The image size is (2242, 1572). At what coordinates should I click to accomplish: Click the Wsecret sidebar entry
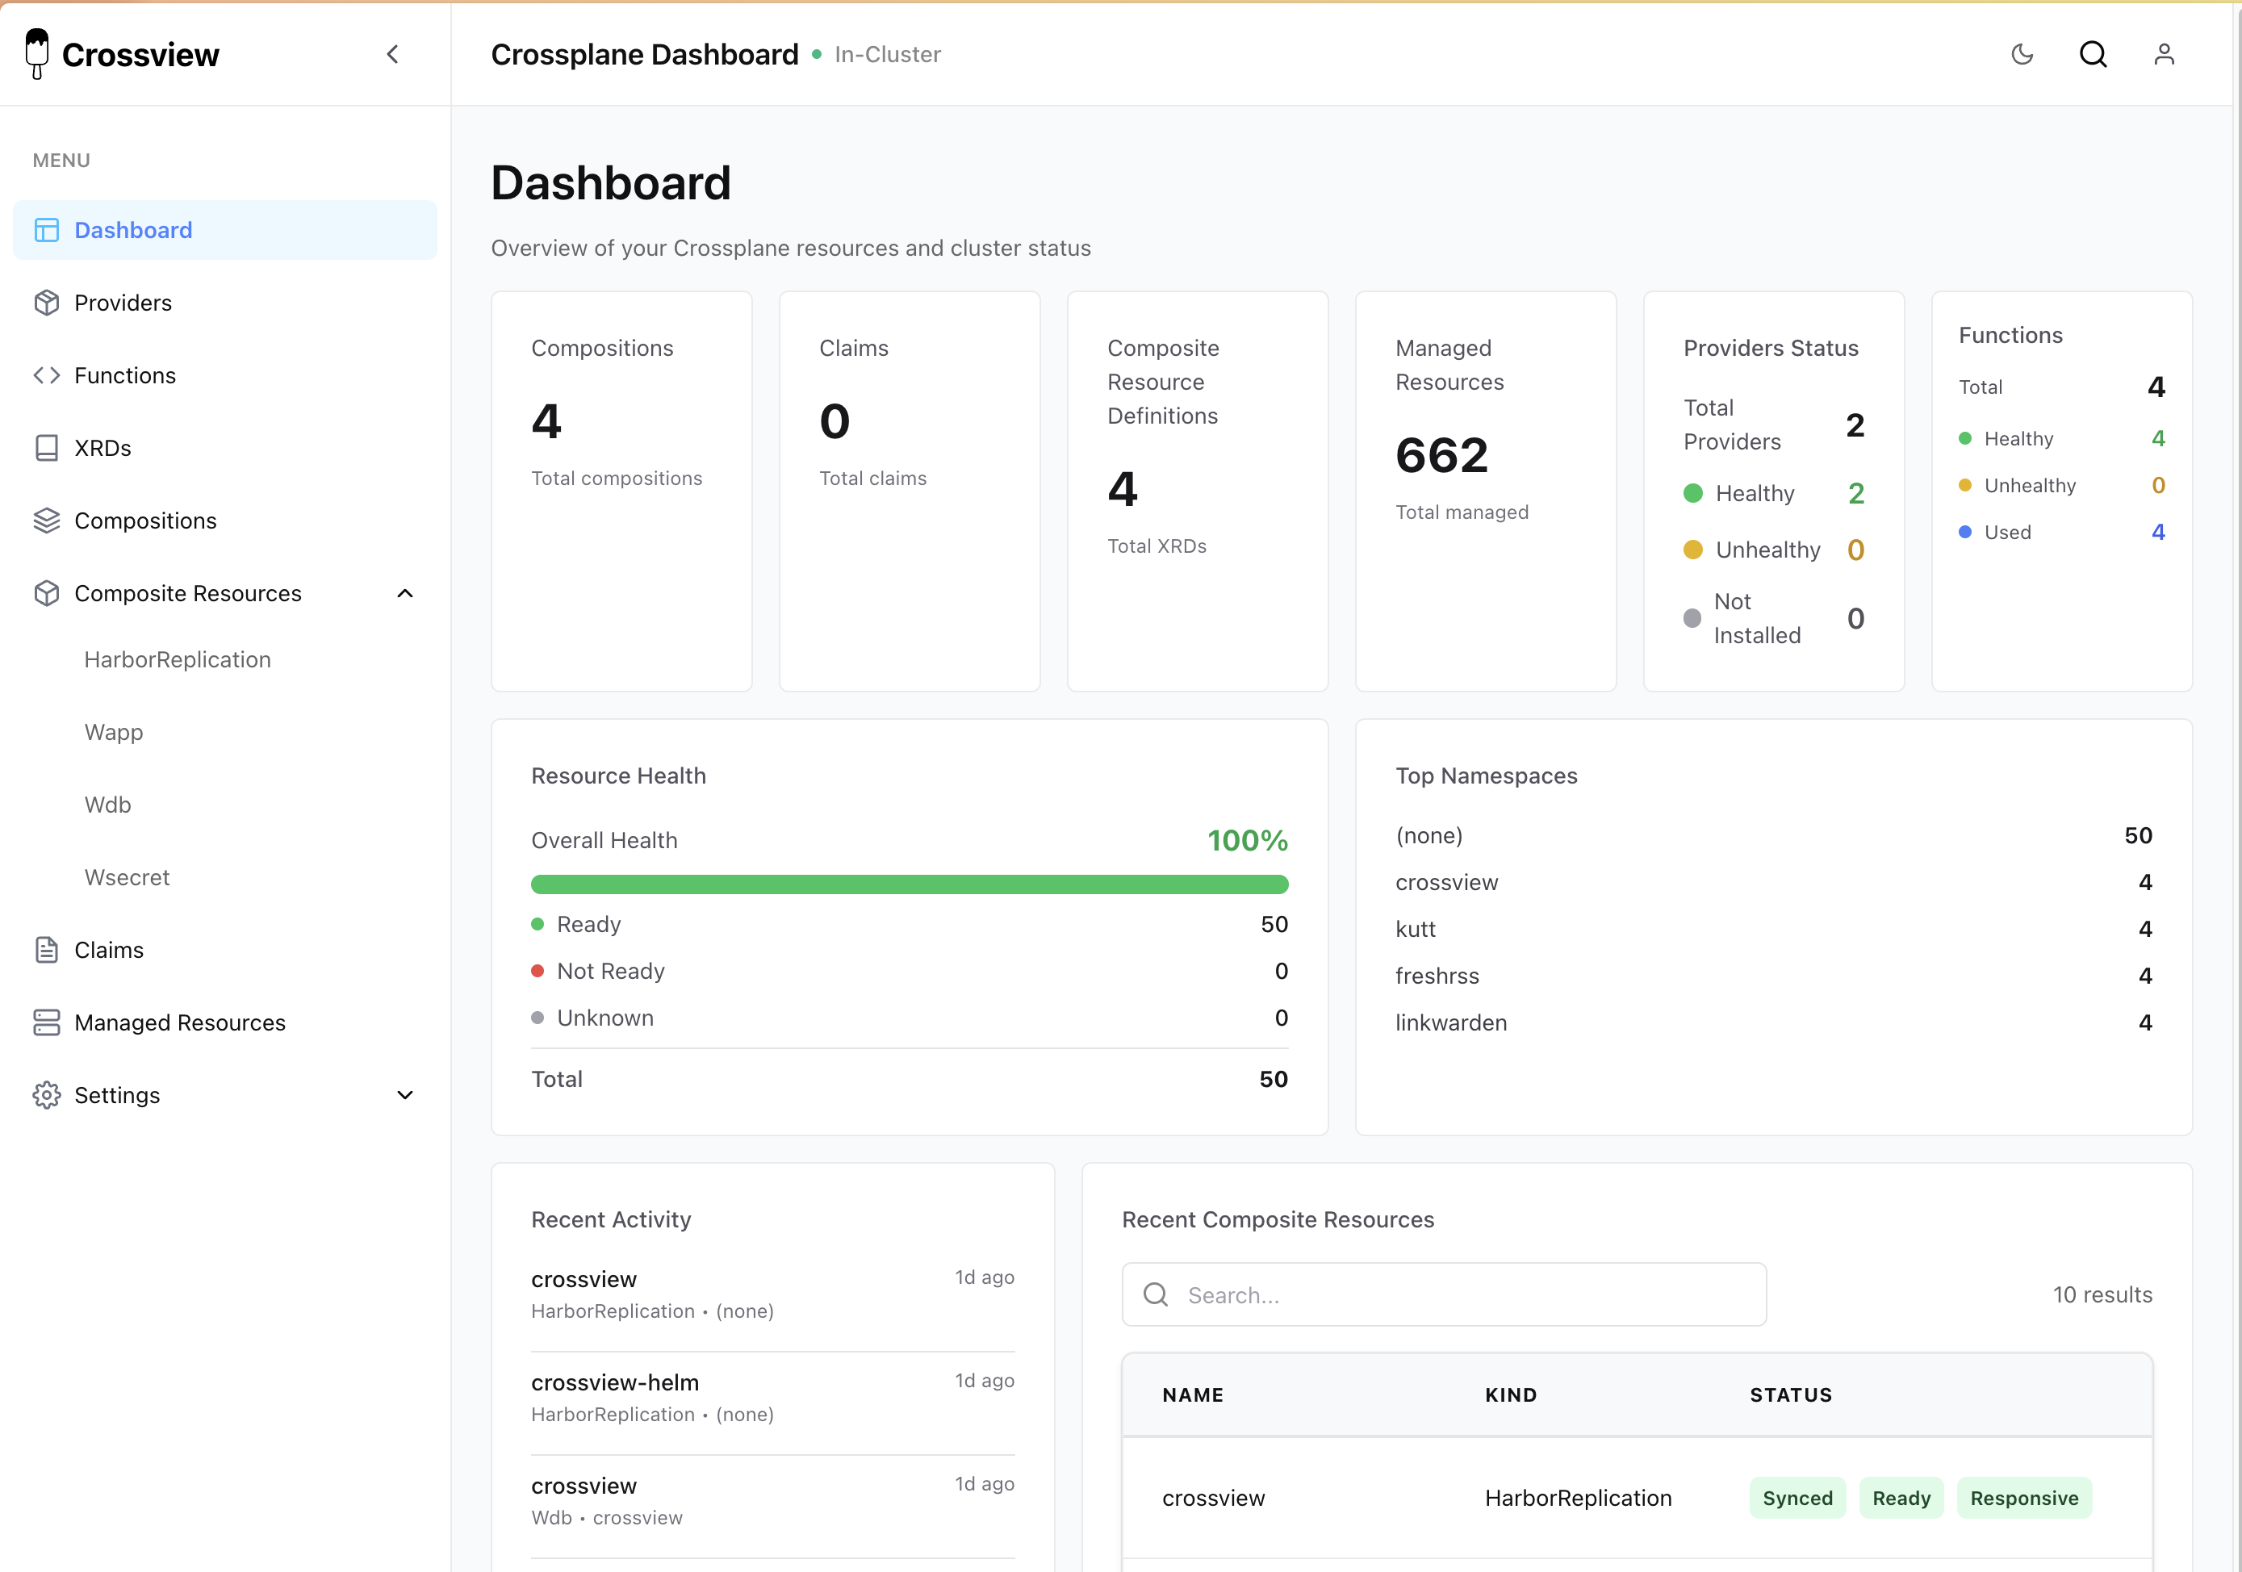(127, 877)
